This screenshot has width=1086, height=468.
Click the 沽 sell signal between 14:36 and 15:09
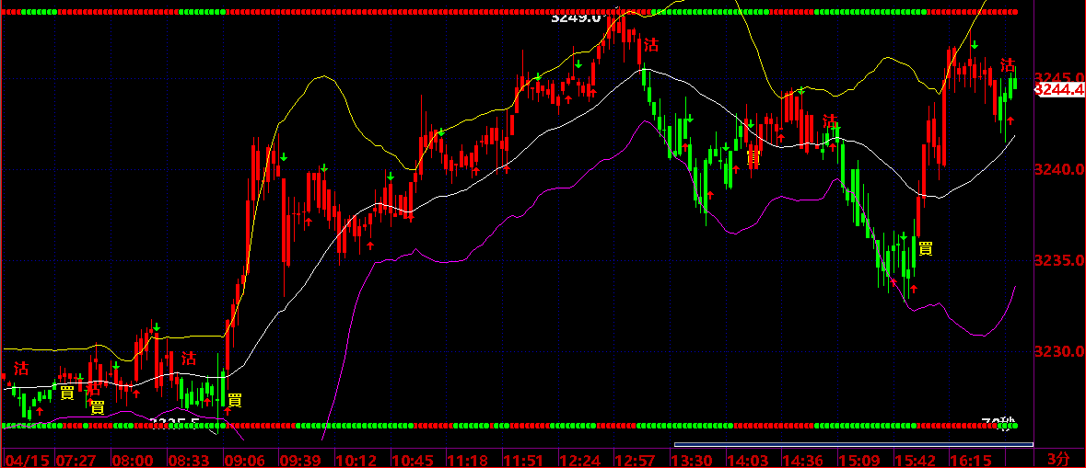pyautogui.click(x=830, y=120)
